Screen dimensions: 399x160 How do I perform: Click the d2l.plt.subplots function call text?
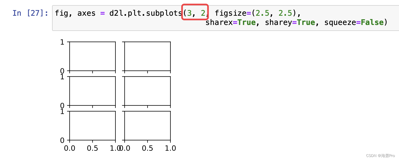(146, 13)
